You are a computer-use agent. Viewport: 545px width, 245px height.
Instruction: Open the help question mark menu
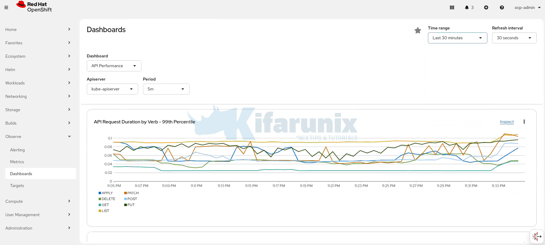tap(502, 7)
